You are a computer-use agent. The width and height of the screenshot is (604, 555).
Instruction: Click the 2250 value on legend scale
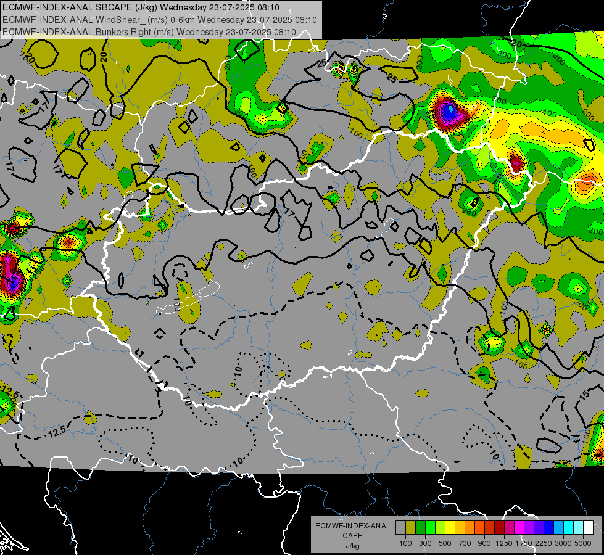[x=543, y=543]
